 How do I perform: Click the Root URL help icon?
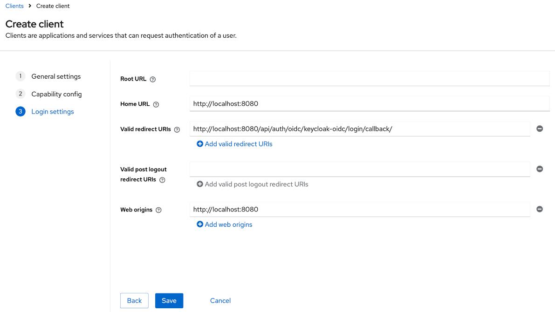click(x=153, y=79)
